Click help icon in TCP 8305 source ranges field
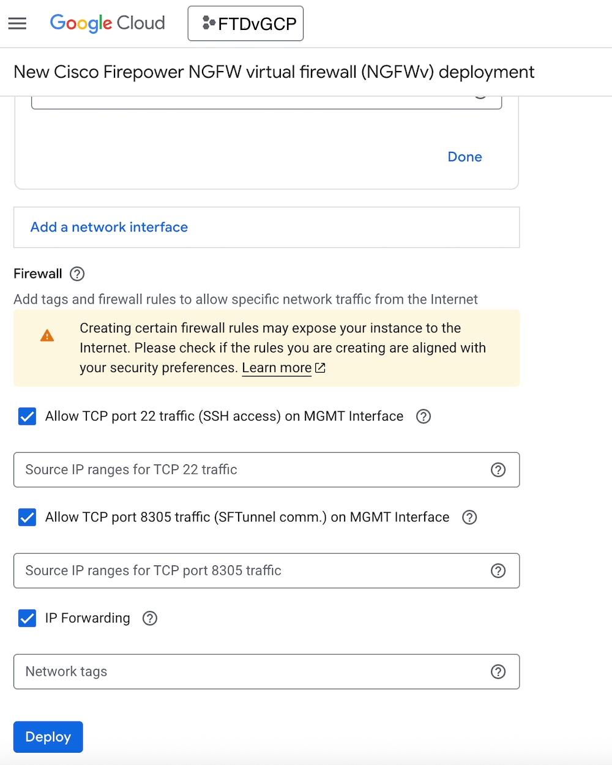 [498, 570]
